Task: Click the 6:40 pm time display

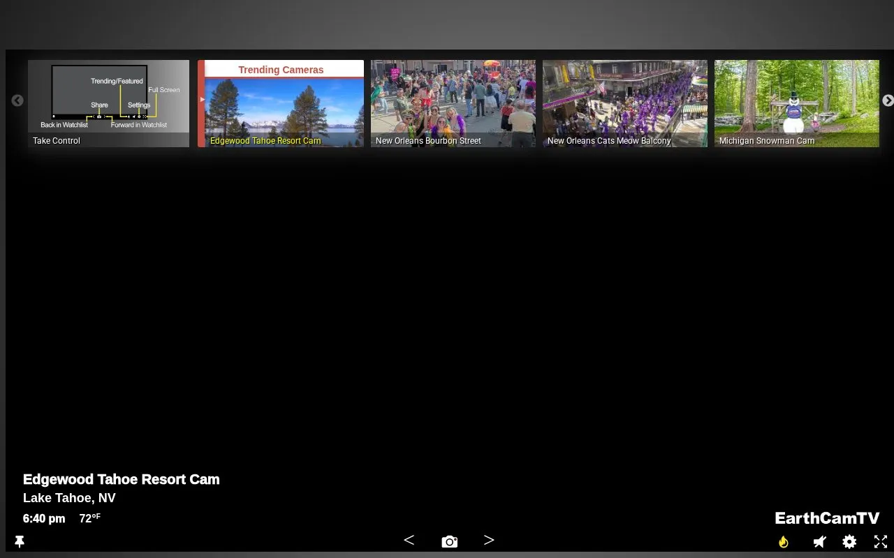Action: point(44,518)
